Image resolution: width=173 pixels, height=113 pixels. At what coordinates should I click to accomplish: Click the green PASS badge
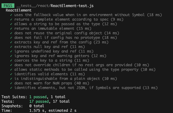point(8,5)
